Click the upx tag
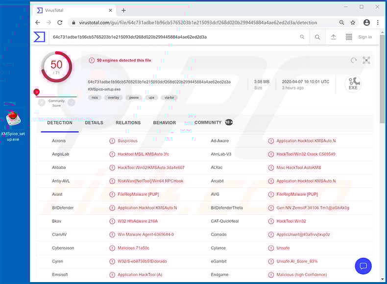 coord(151,98)
